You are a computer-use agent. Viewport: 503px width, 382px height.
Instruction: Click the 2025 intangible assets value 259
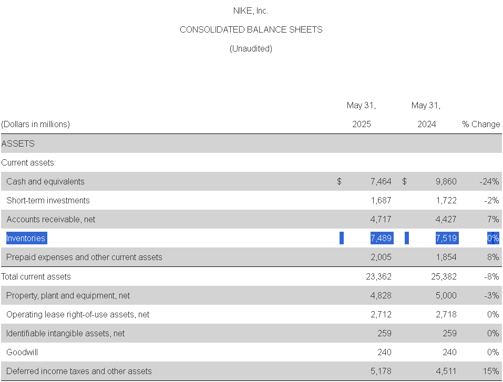[384, 333]
